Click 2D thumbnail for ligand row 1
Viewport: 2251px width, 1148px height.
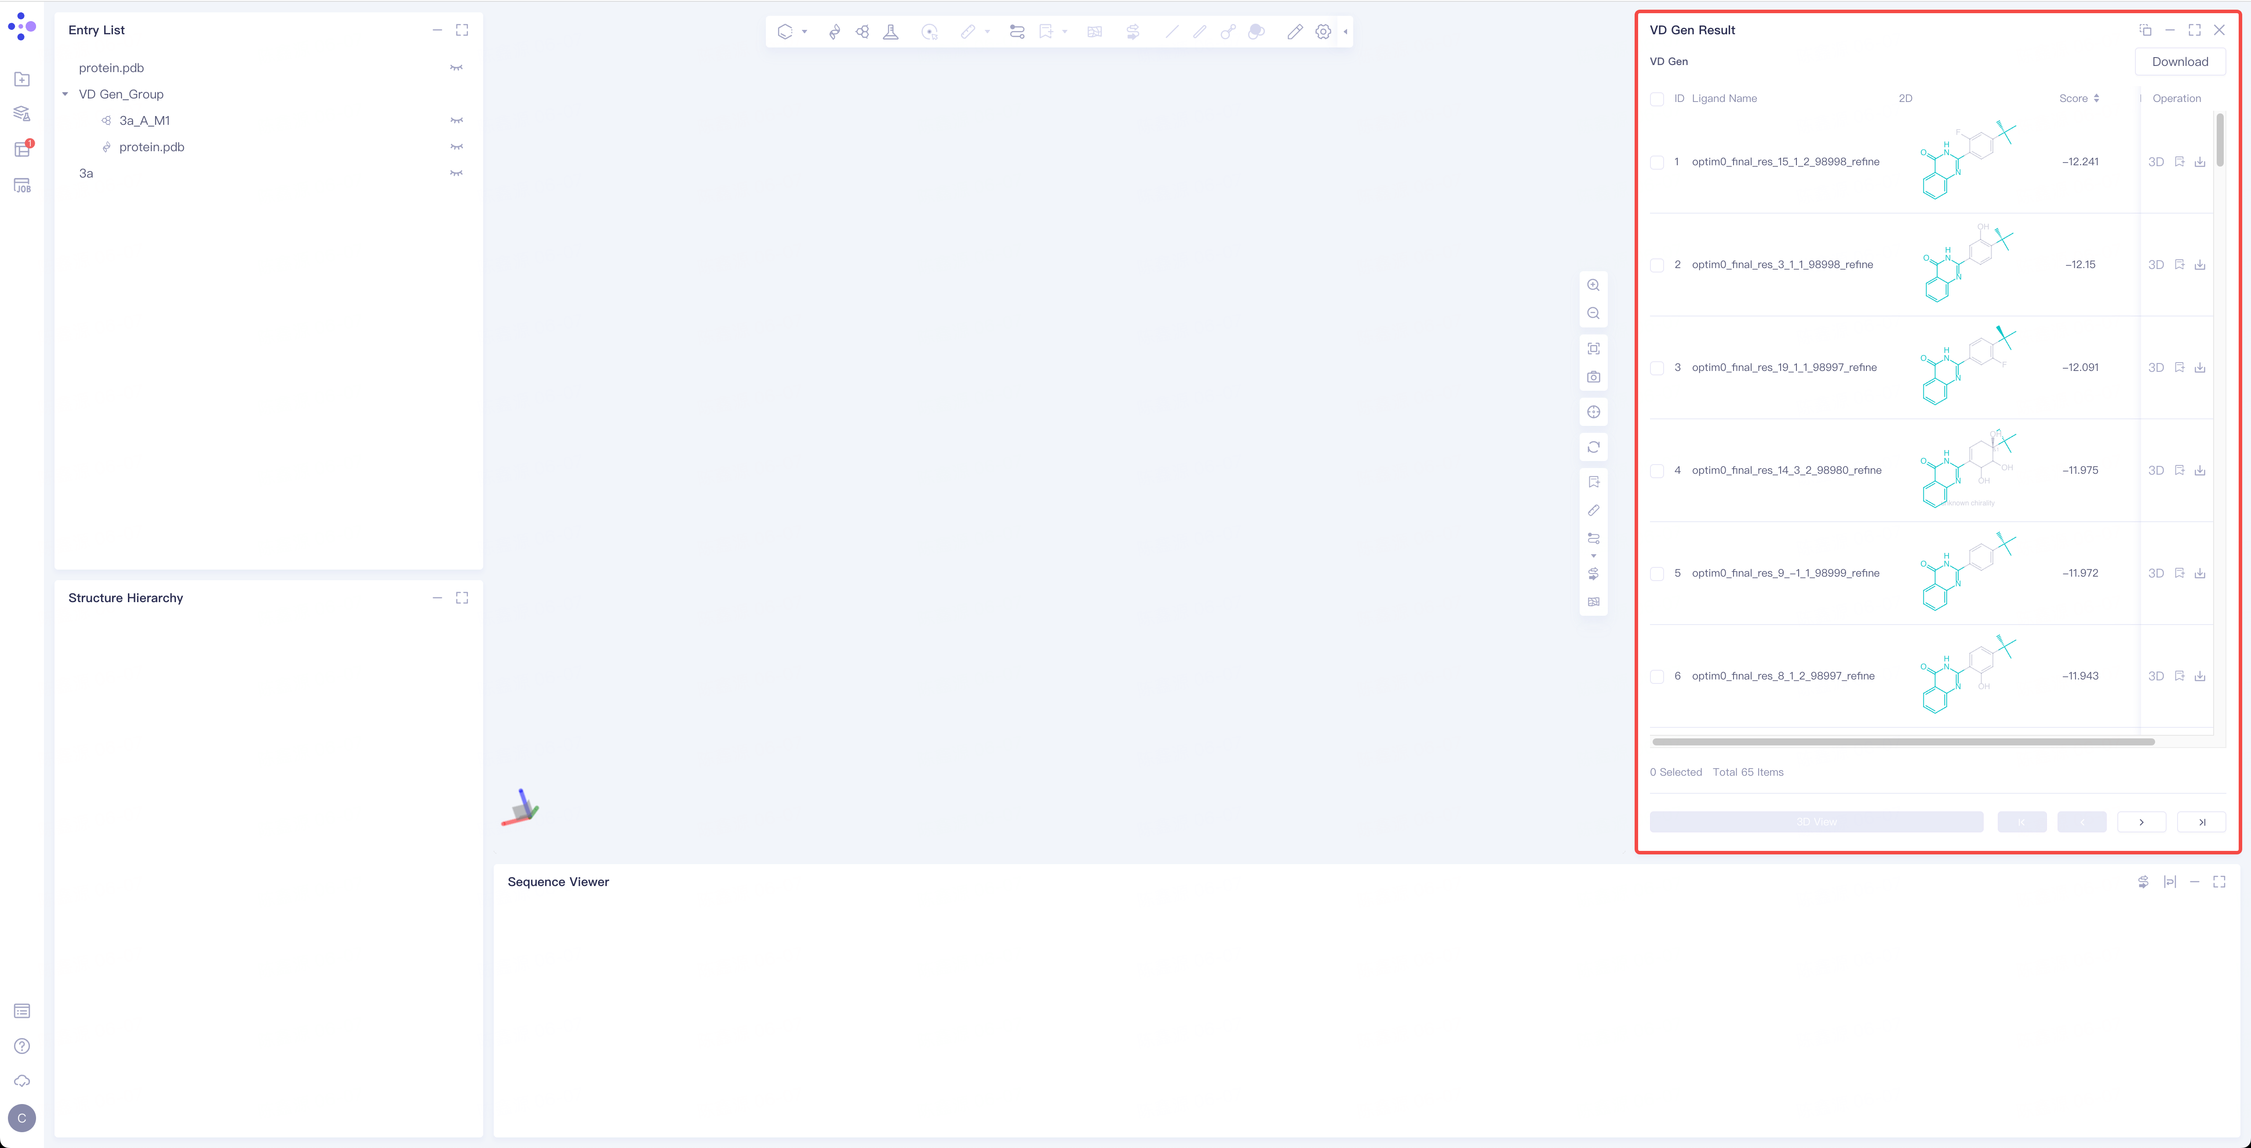click(1965, 161)
